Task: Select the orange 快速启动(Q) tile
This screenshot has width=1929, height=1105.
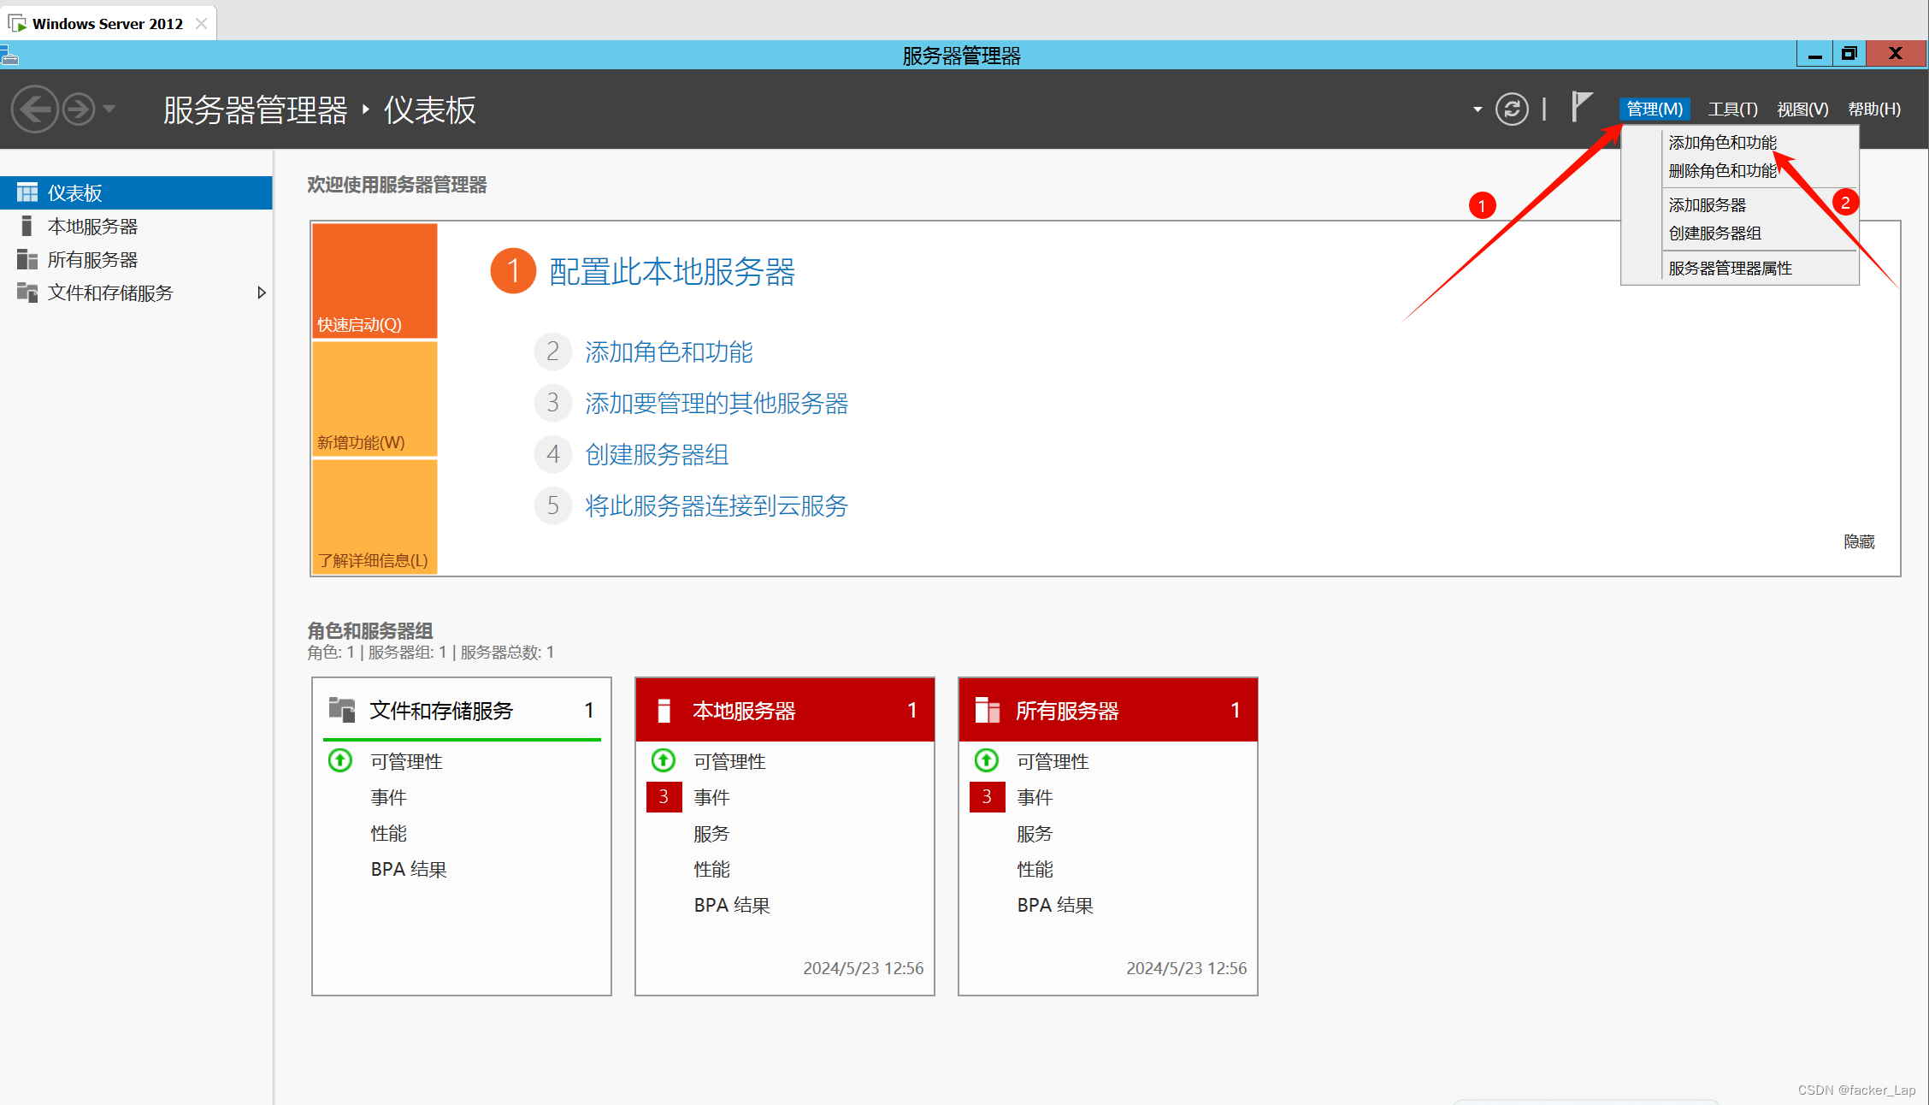Action: click(x=375, y=281)
